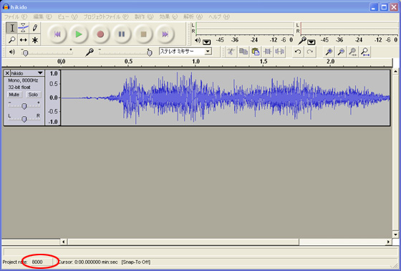Click the timeline ruler at 2.0
The width and height of the screenshot is (401, 271).
[330, 62]
